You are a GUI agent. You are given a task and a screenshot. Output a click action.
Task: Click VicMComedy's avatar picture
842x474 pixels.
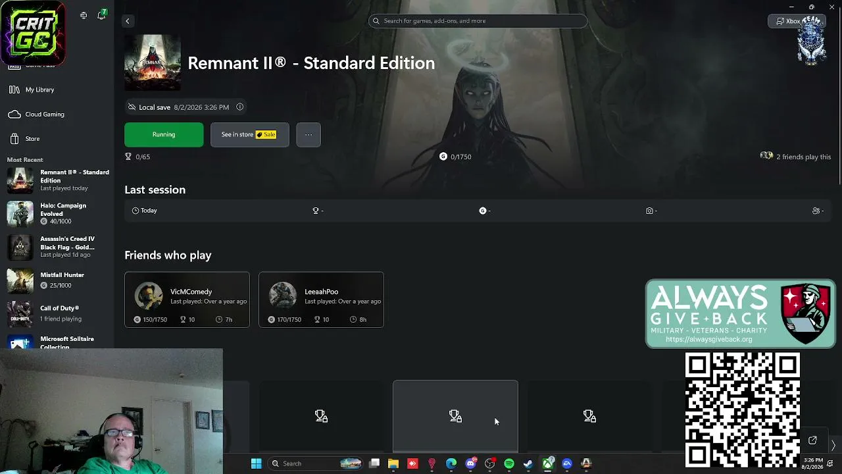149,296
